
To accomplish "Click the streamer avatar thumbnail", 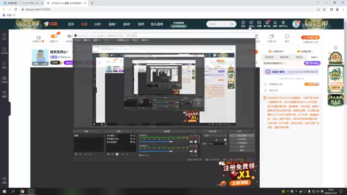I will [40, 57].
